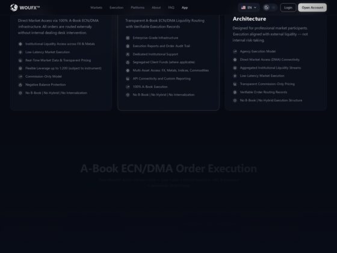Image resolution: width=337 pixels, height=253 pixels.
Task: Click text 'Transparent Commission-Only Pricing'
Action: tap(267, 84)
